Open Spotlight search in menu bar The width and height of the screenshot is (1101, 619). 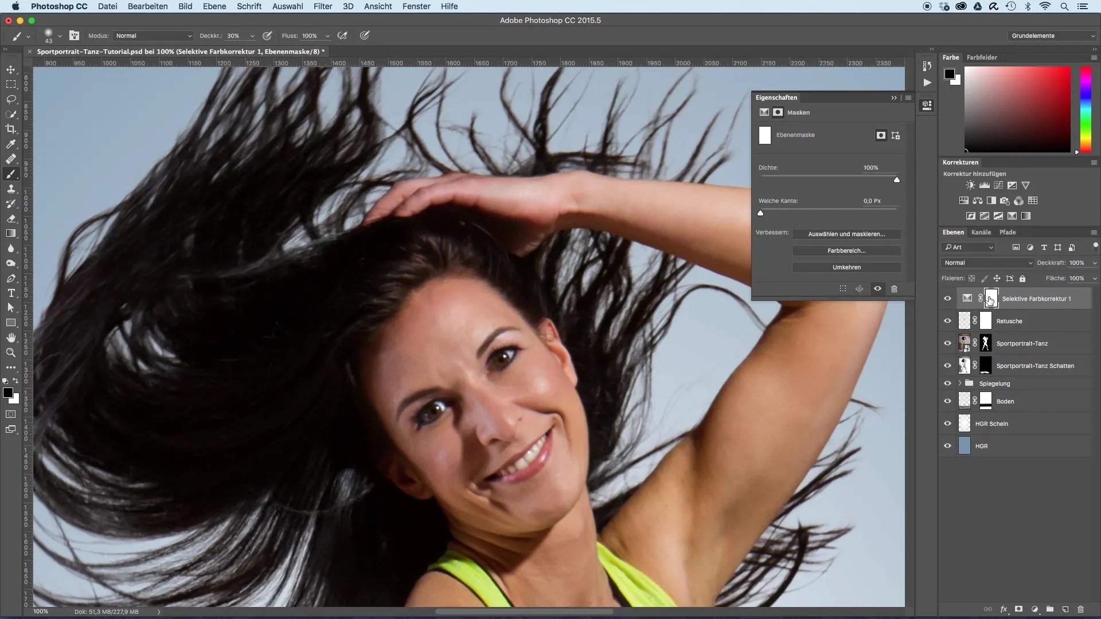(1064, 6)
